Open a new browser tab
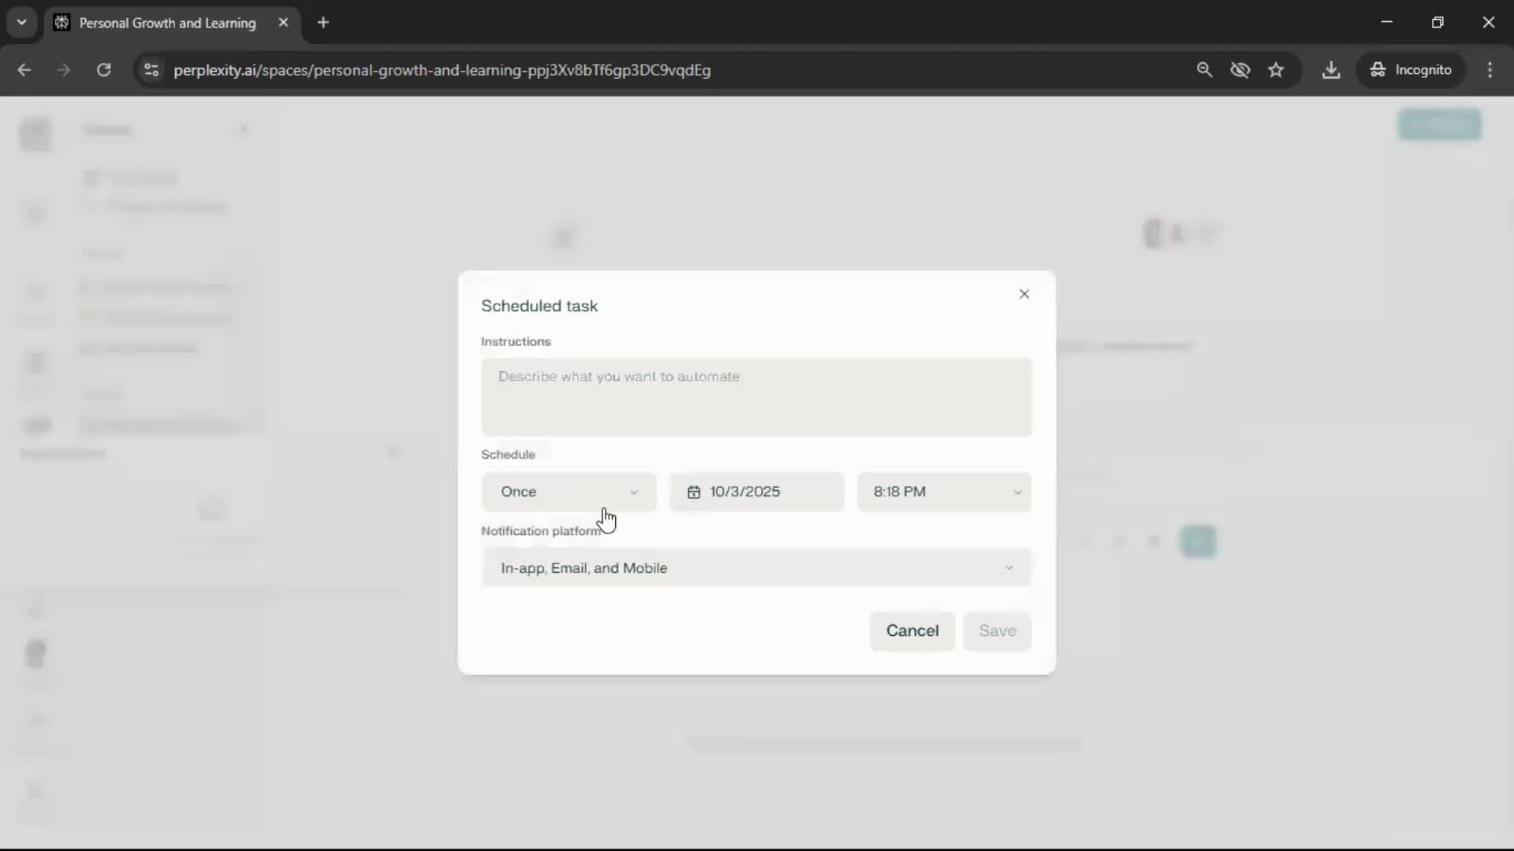Image resolution: width=1514 pixels, height=851 pixels. point(323,23)
